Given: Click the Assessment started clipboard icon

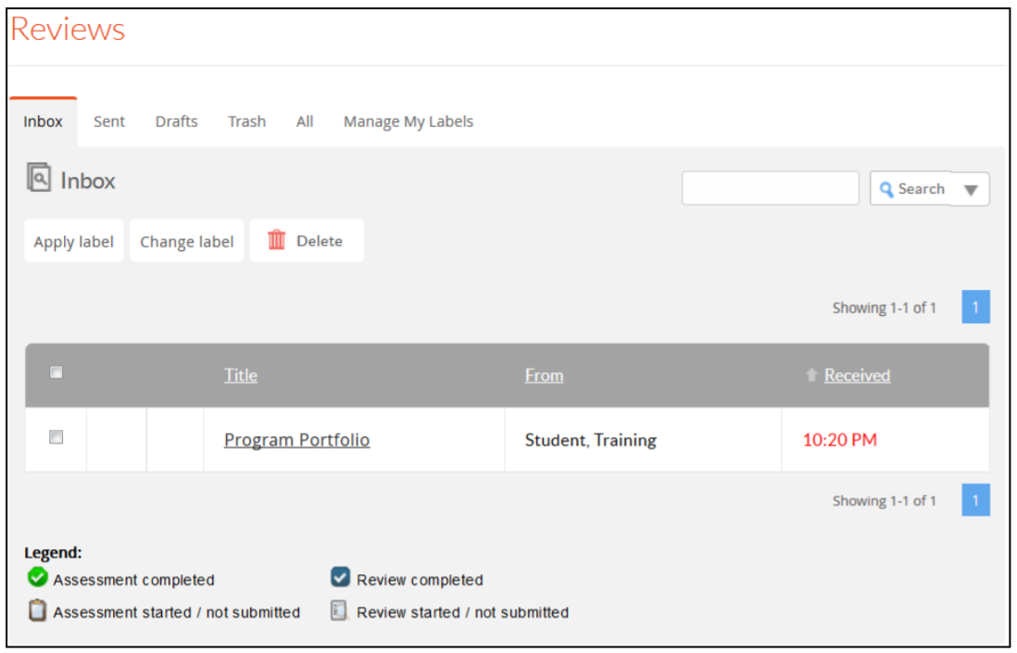Looking at the screenshot, I should 37,610.
